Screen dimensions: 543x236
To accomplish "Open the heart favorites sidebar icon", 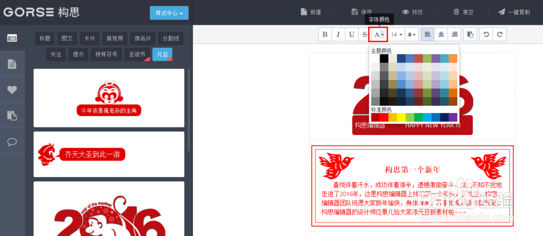I will click(x=12, y=90).
